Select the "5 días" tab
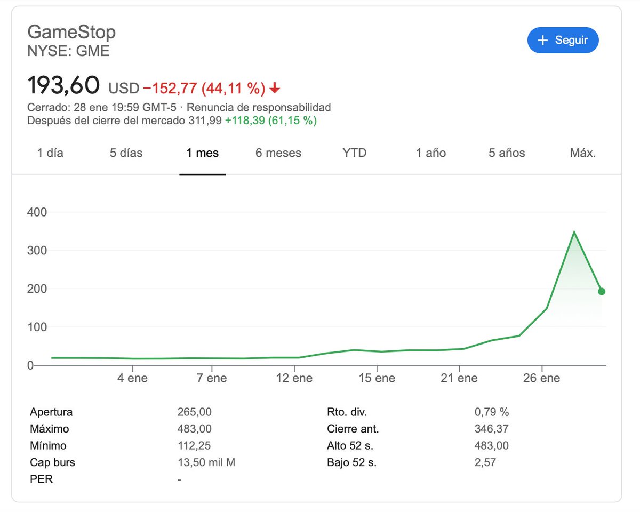 [x=125, y=153]
